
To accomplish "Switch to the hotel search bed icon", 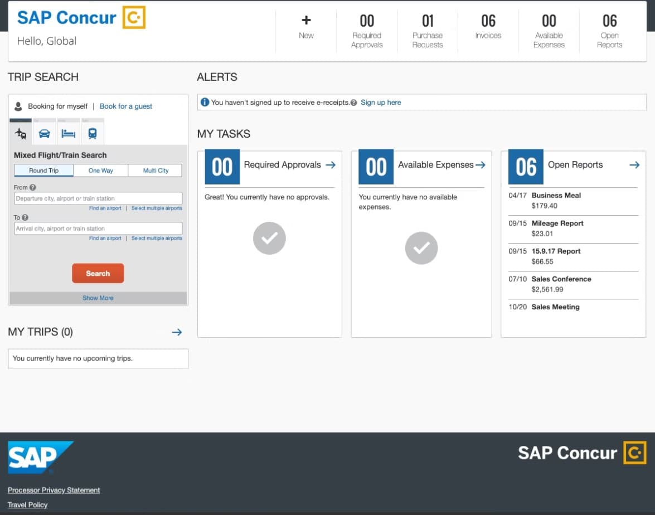I will [x=68, y=134].
